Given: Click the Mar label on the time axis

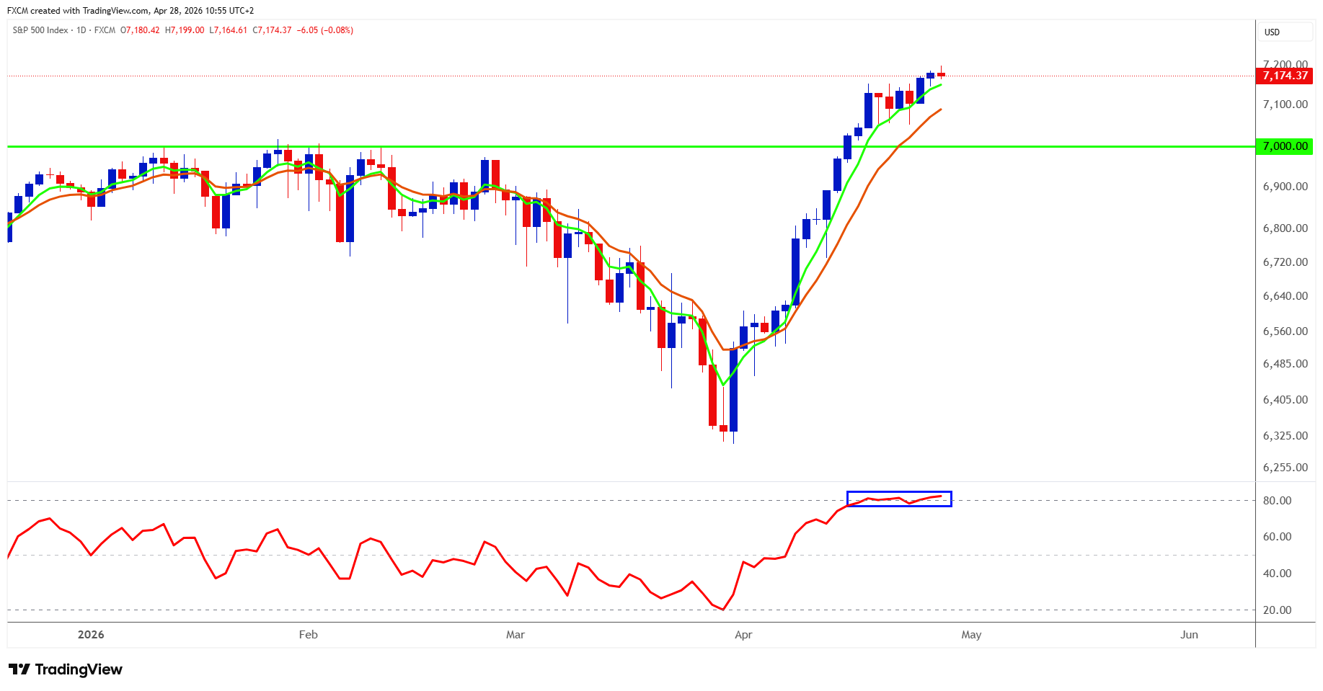Looking at the screenshot, I should pyautogui.click(x=515, y=635).
